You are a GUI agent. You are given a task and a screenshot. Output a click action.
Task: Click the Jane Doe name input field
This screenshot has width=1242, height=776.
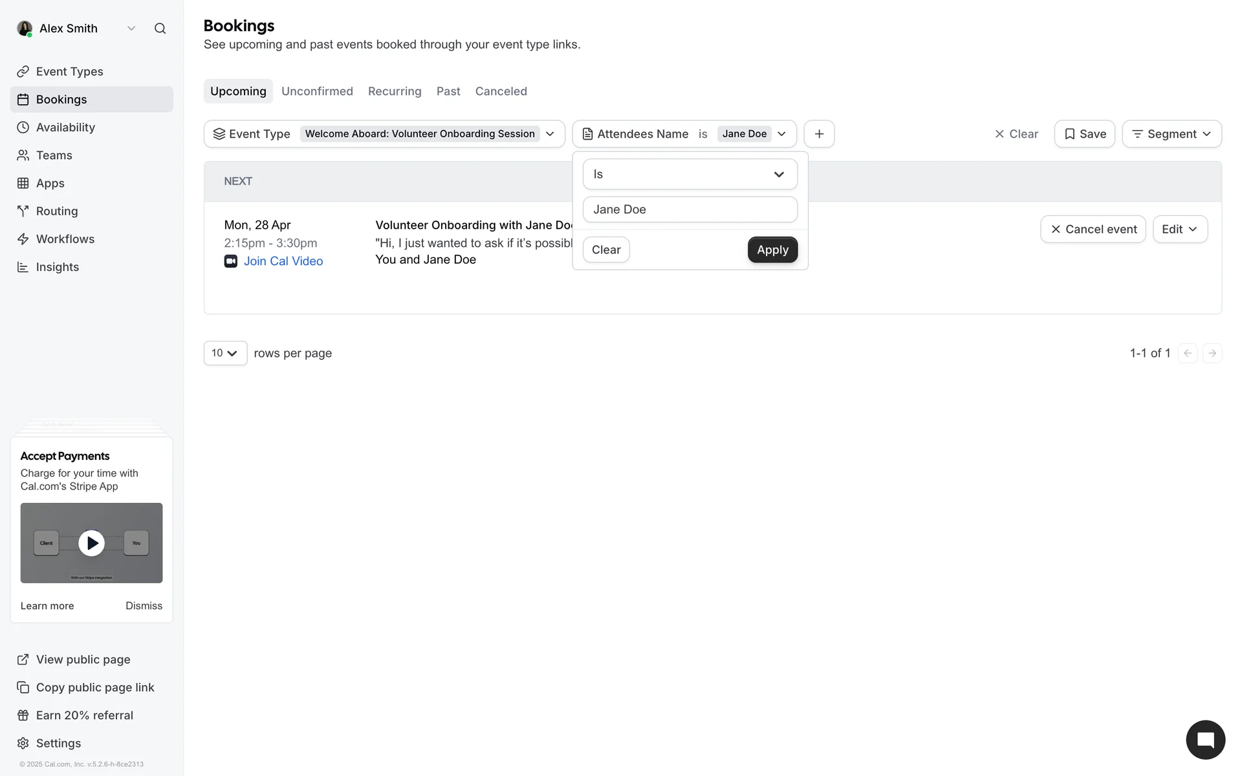tap(690, 210)
